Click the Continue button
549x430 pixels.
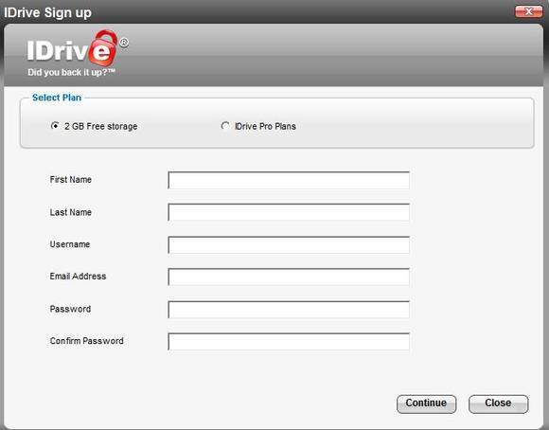click(x=426, y=403)
